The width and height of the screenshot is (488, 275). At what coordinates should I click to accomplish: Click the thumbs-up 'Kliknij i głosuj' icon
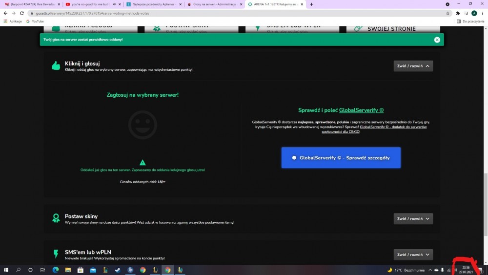point(56,65)
